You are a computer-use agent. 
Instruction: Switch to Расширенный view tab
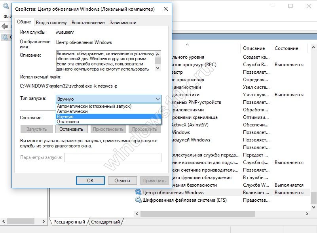[x=69, y=222]
